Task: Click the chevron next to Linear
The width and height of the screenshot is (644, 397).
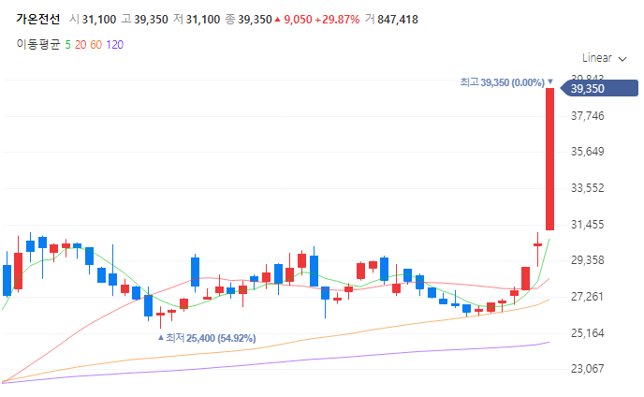Action: (622, 59)
